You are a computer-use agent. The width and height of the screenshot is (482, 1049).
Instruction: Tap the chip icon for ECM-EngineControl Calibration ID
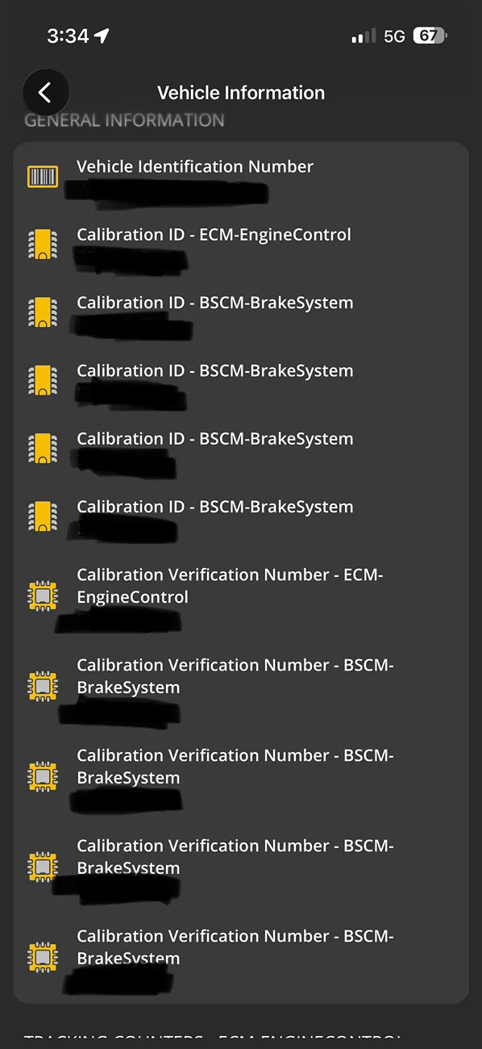pos(43,244)
